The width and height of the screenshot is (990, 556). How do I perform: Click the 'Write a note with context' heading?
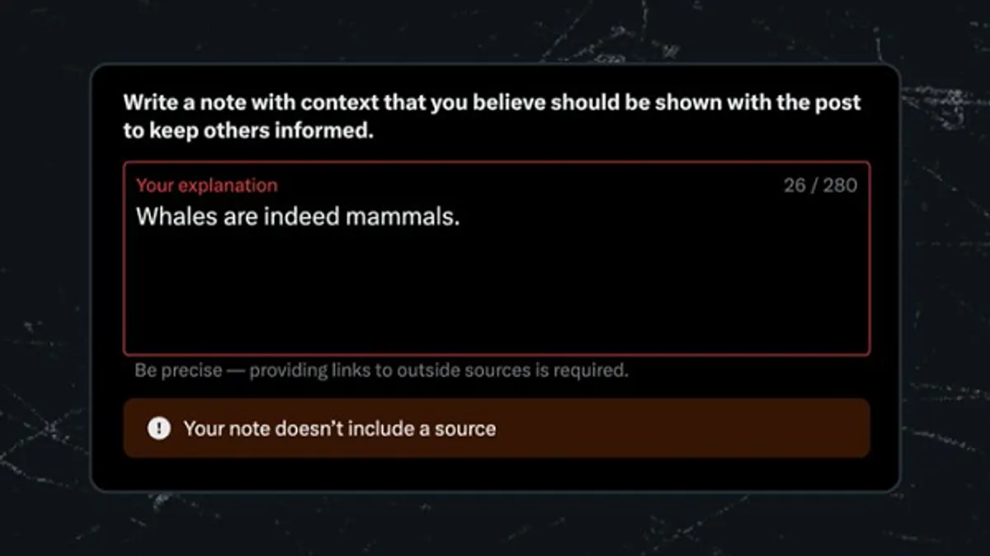pyautogui.click(x=492, y=116)
